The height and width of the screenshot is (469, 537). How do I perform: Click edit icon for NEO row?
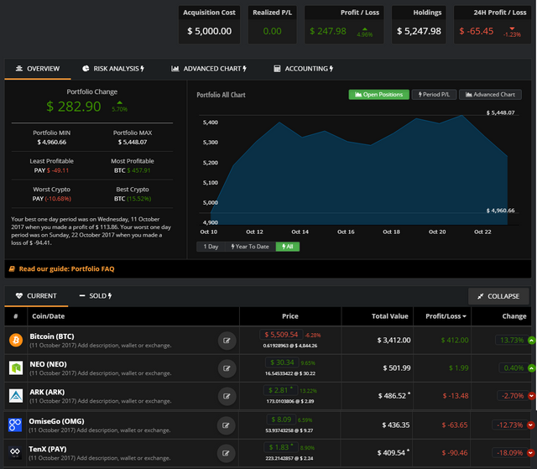[x=226, y=367]
